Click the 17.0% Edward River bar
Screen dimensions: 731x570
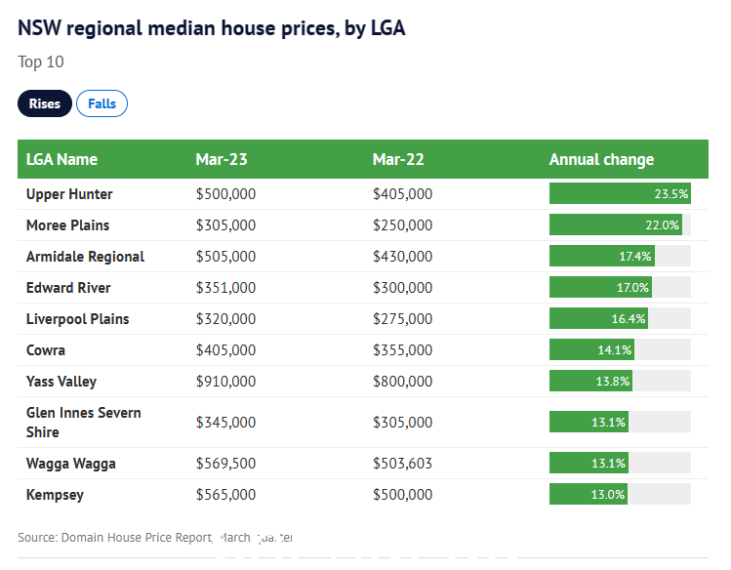click(x=600, y=287)
